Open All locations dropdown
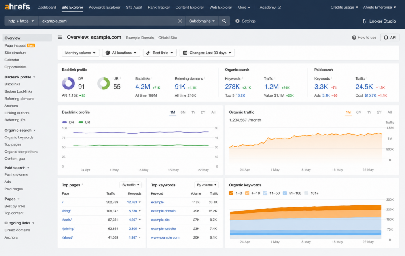The image size is (405, 256). 121,53
